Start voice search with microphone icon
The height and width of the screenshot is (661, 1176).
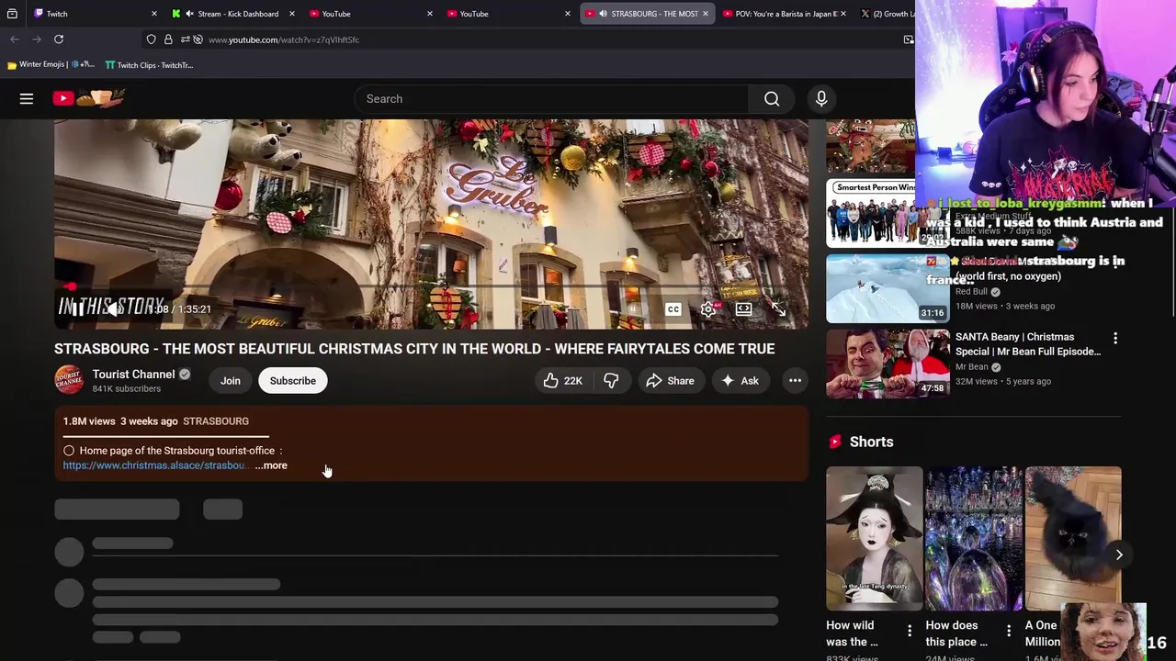coord(821,99)
